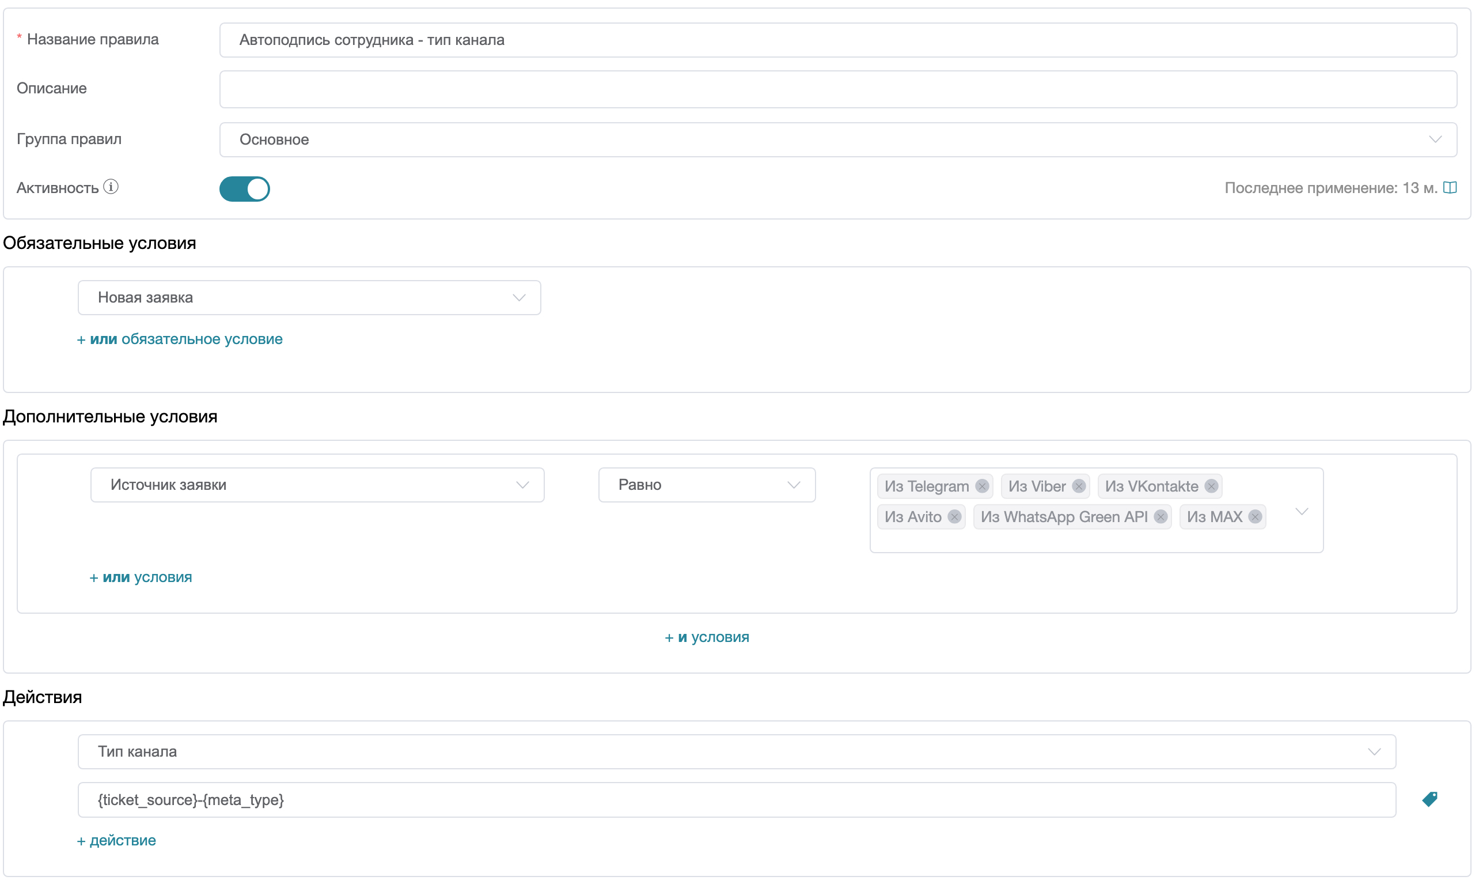Viewport: 1479px width, 884px height.
Task: Open the Источник заявки dropdown
Action: click(317, 485)
